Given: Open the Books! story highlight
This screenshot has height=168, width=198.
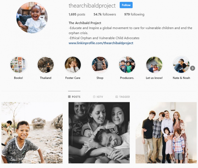Looking at the screenshot, I should pos(18,65).
